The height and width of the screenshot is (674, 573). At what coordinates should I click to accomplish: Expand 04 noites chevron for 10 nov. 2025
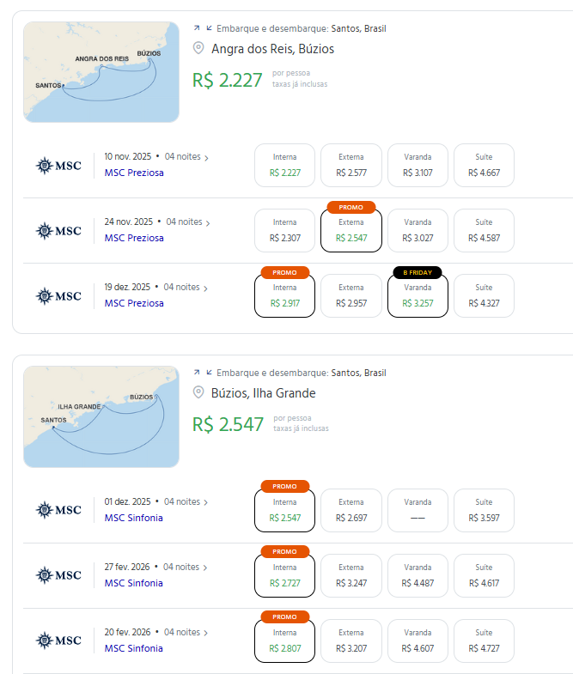point(206,157)
